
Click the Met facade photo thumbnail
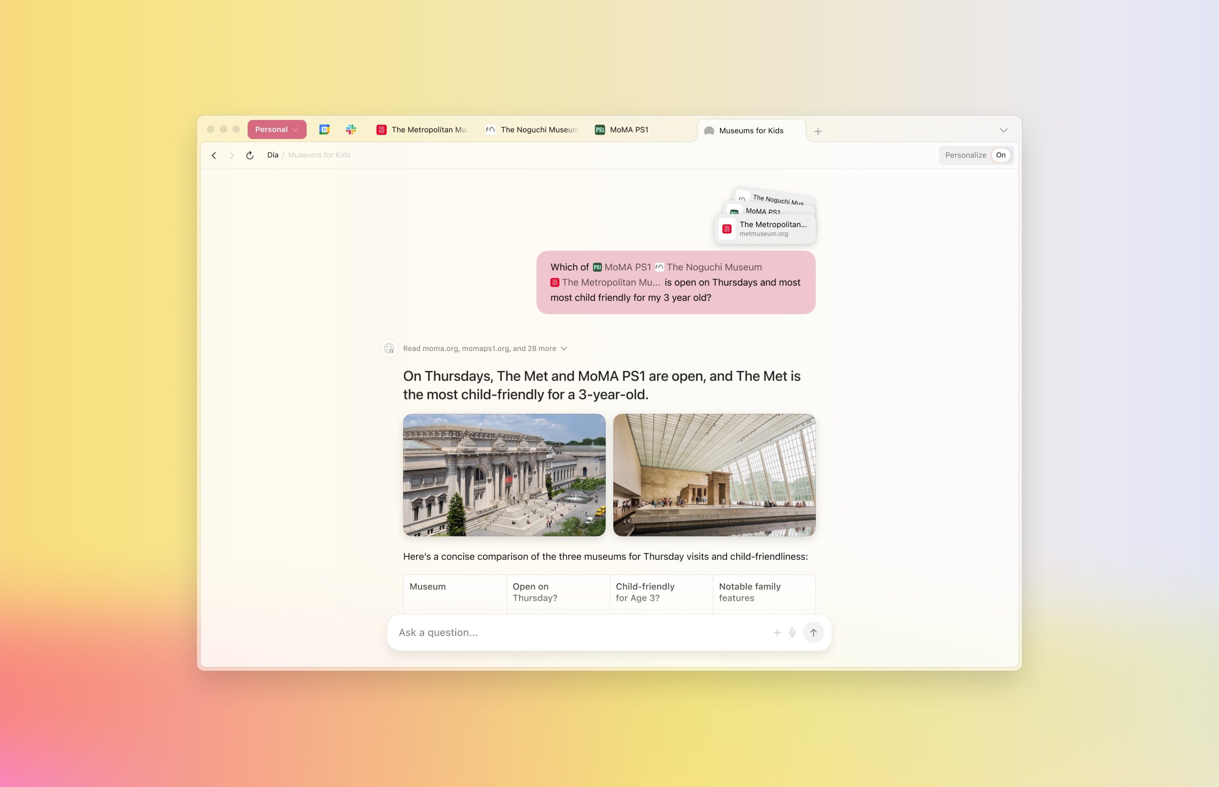[504, 475]
